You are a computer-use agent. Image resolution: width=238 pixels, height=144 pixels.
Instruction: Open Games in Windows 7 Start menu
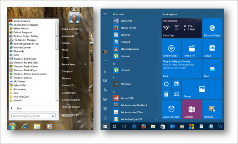65,58
